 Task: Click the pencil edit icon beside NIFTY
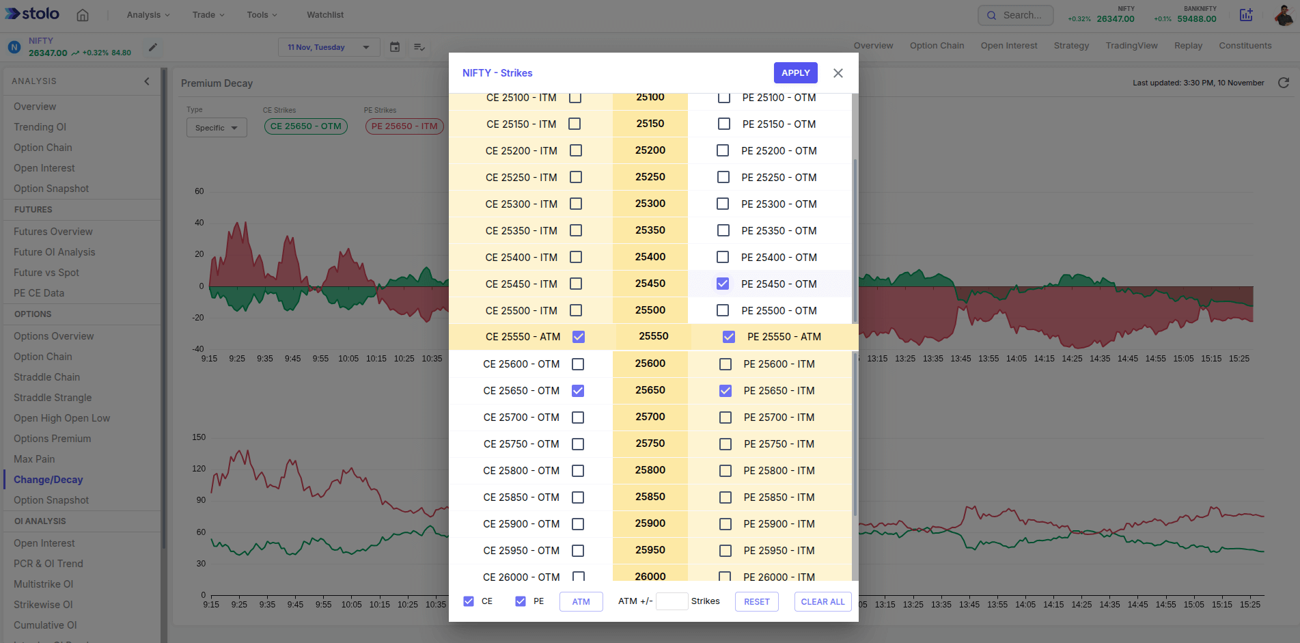click(153, 47)
